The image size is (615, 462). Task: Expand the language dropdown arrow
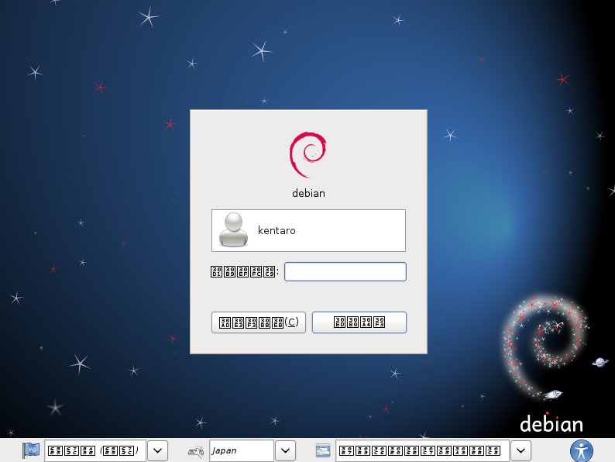[158, 450]
